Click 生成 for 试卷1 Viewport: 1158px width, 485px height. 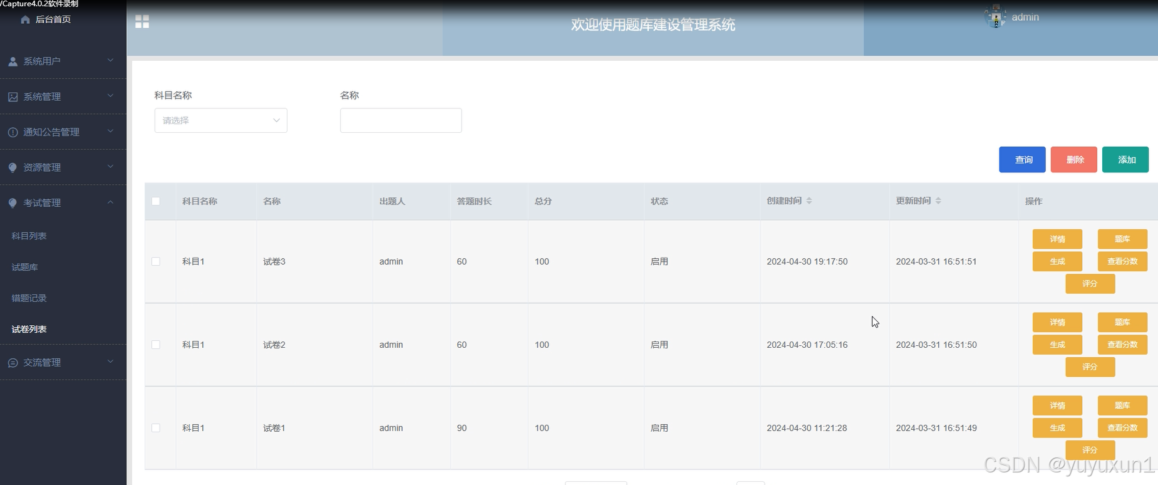(1057, 428)
